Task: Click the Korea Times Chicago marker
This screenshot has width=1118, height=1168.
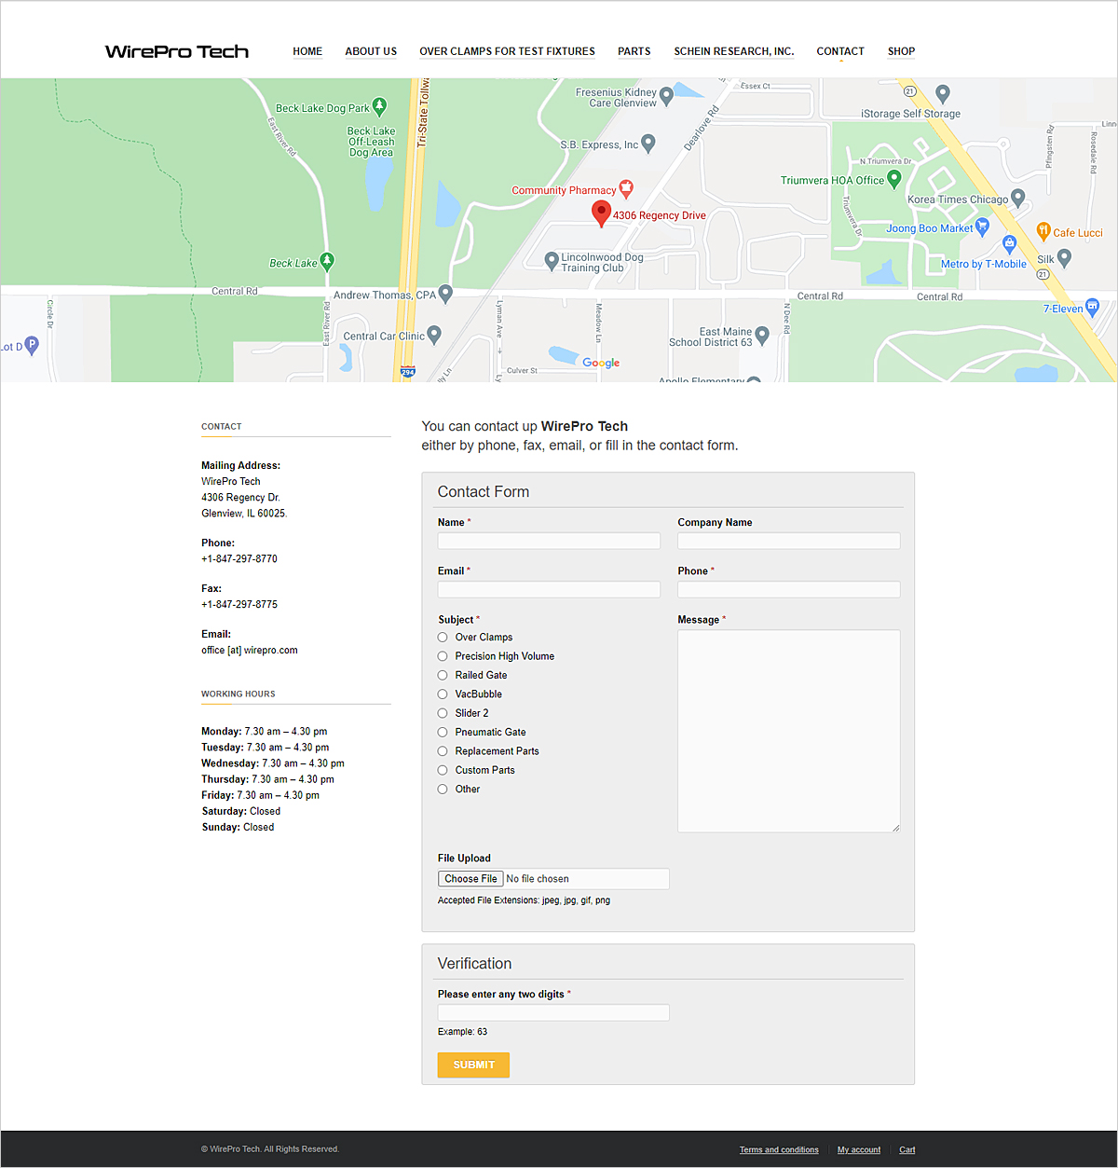Action: click(x=1017, y=198)
